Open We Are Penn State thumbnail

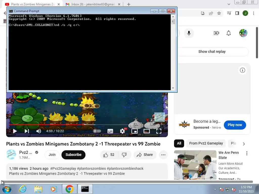coord(195,165)
